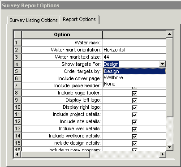Open the Show targets For dropdown arrow

coord(162,64)
